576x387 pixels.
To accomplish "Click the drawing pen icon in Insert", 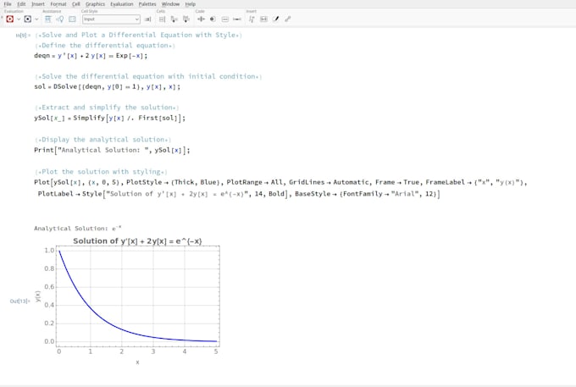I will [x=276, y=19].
